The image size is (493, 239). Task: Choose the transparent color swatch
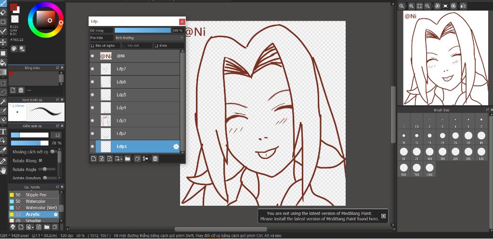[14, 19]
